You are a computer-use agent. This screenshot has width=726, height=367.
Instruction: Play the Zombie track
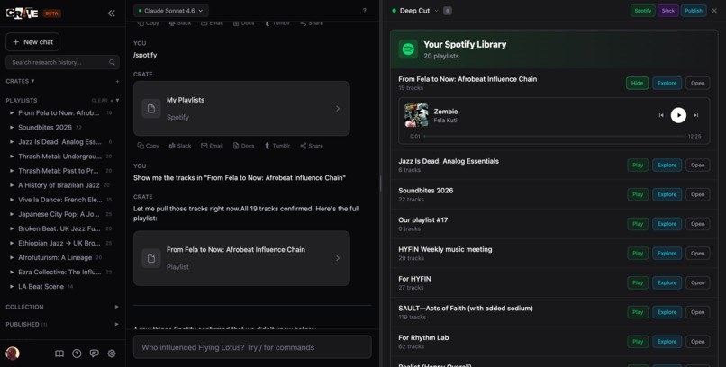678,115
